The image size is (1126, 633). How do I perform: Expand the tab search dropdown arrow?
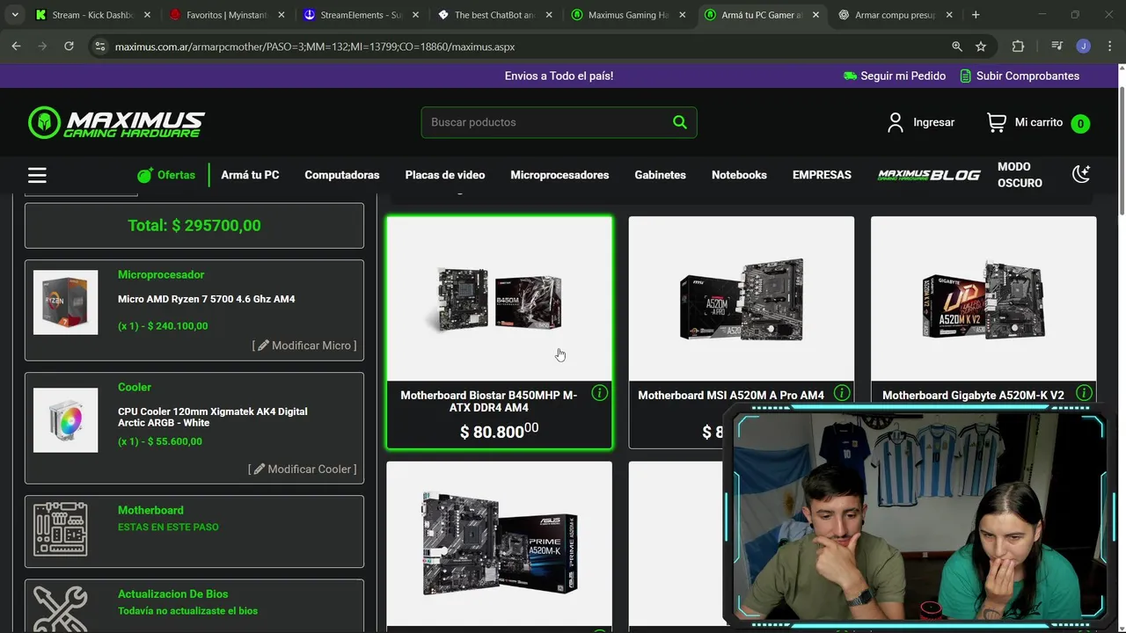15,15
